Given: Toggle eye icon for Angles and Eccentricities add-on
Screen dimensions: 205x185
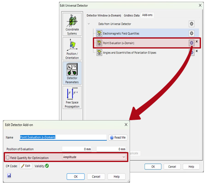Looking at the screenshot, I should (x=99, y=53).
